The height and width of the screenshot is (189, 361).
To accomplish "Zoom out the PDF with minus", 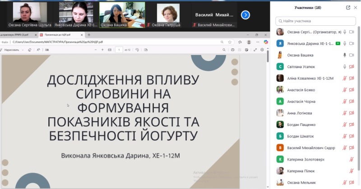I will click(95, 50).
